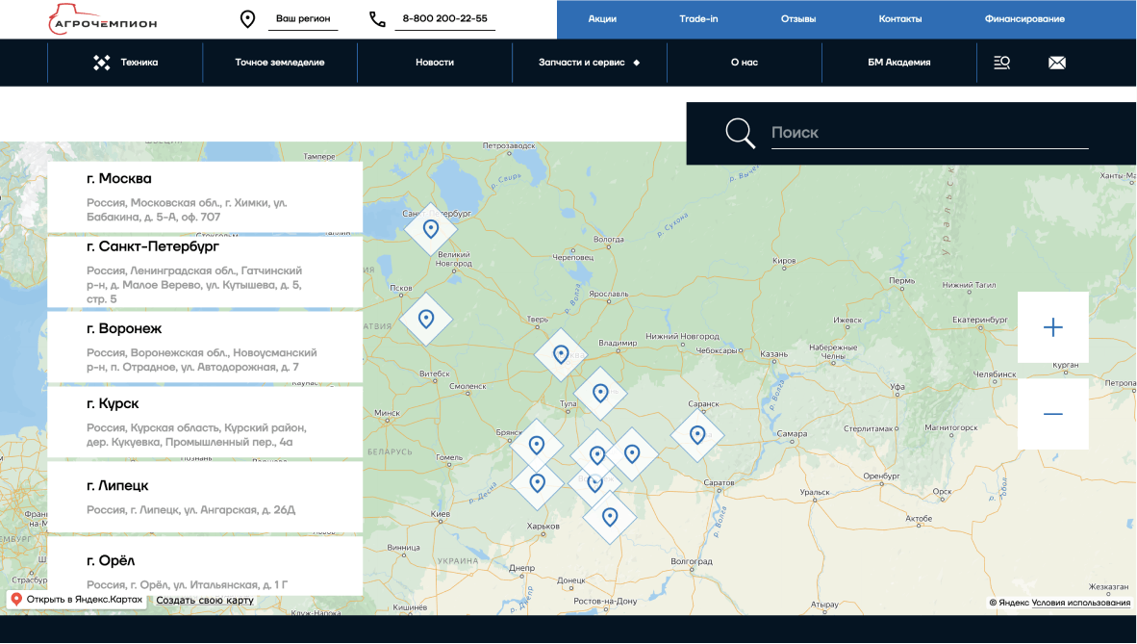This screenshot has height=644, width=1137.
Task: Select the map marker near Саранск
Action: tap(697, 435)
